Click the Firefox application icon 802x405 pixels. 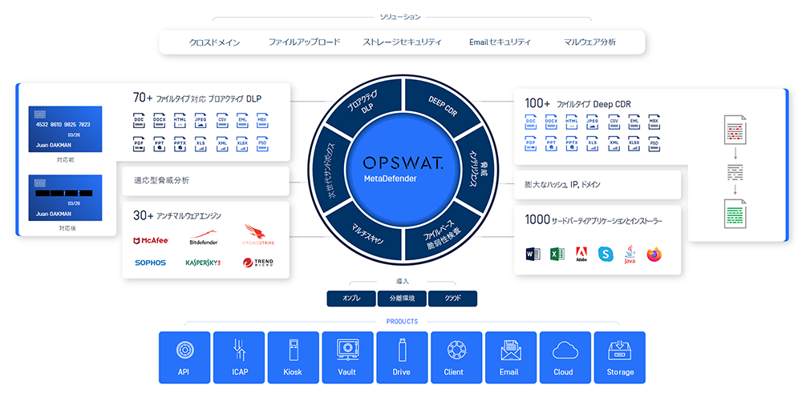click(654, 254)
